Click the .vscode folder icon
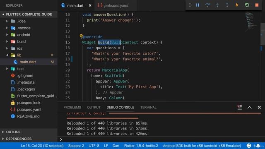 click(13, 28)
